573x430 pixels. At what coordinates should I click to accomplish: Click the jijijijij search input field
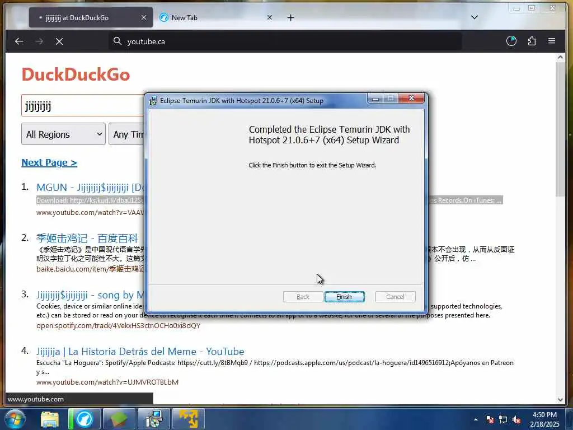point(83,106)
